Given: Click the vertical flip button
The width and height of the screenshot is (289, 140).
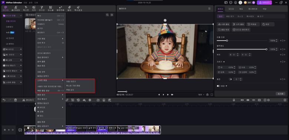Looking at the screenshot, I should click(238, 24).
